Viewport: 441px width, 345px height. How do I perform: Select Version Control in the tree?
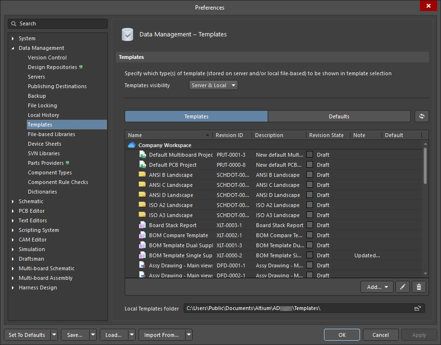(x=47, y=57)
